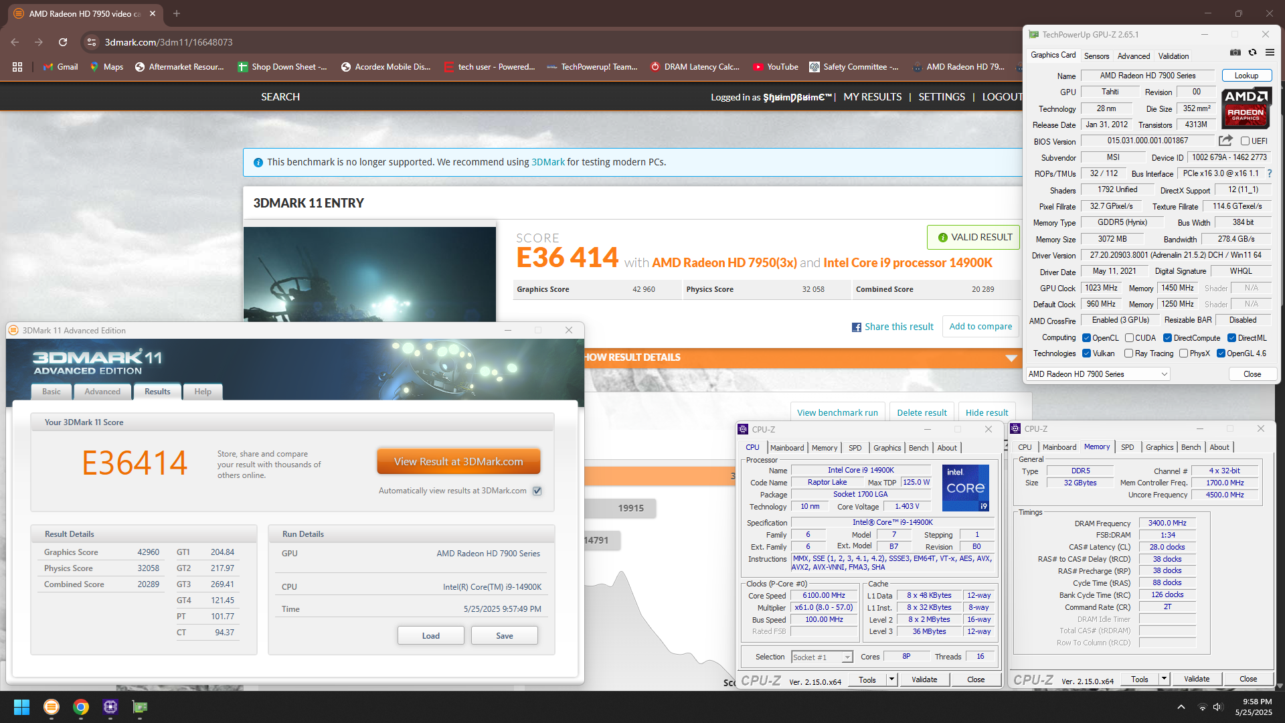Click the browser address bar URL

point(169,42)
